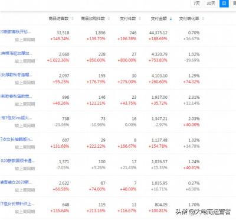Click the 支付金额 column header
The image size is (236, 220).
coord(159,18)
